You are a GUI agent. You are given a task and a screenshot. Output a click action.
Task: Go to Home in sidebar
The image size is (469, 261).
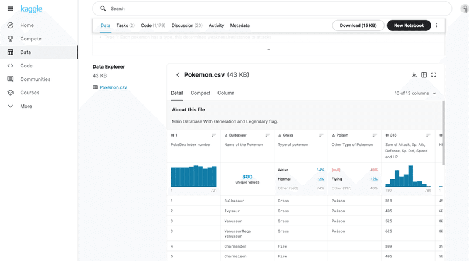[x=27, y=25]
